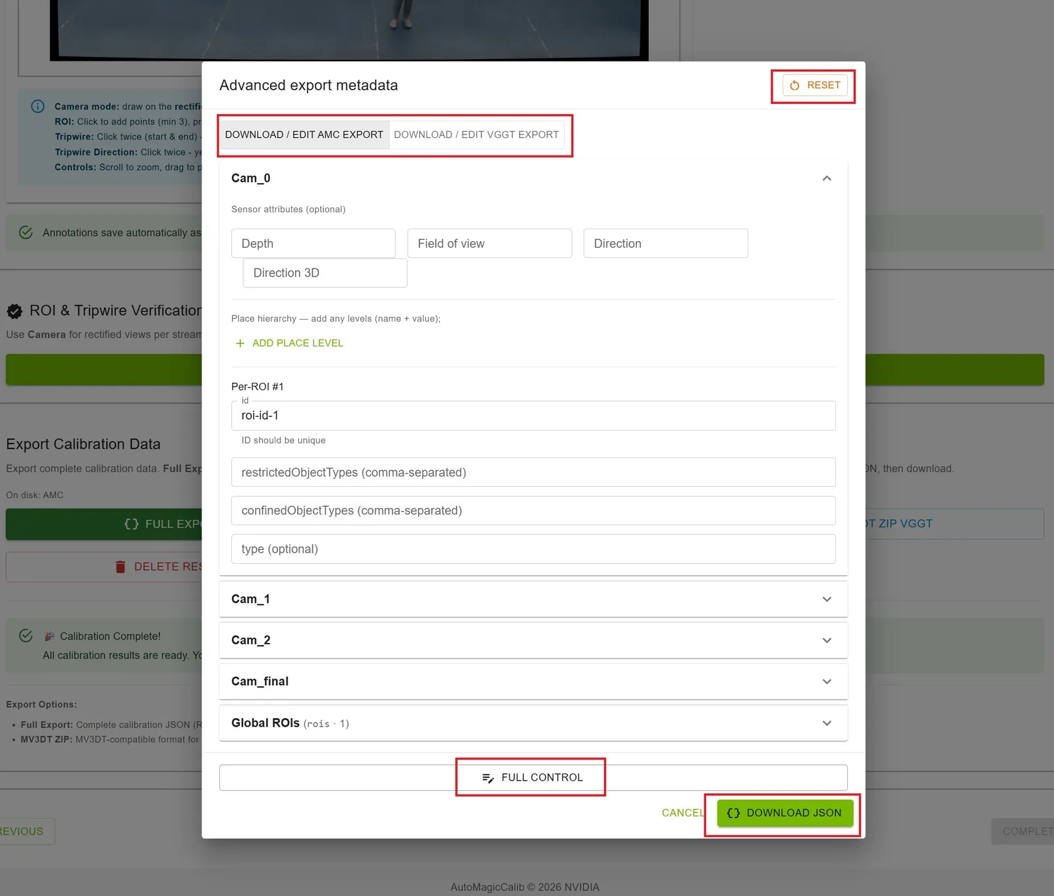
Task: Click the Direction input field
Action: (665, 243)
